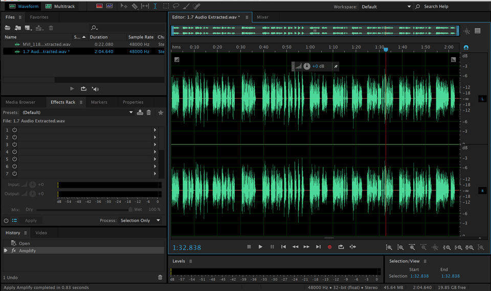The height and width of the screenshot is (291, 491).
Task: Select the Open history state
Action: pyautogui.click(x=83, y=243)
